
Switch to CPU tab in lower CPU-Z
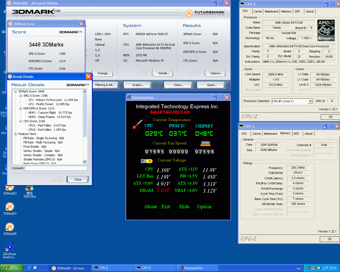[x=244, y=134]
